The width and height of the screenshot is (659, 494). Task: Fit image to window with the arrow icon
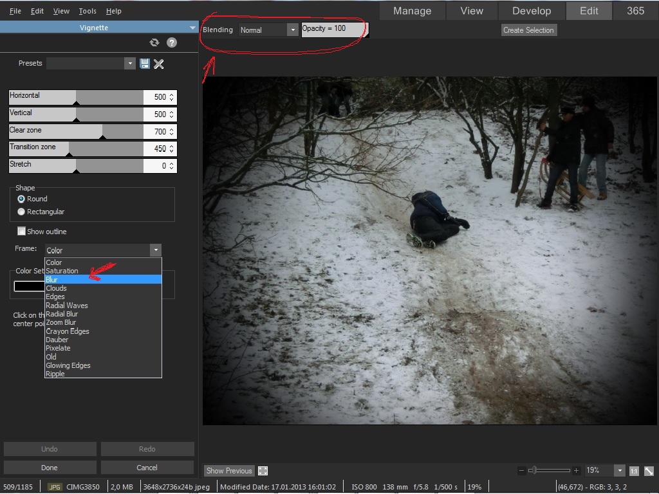(649, 470)
